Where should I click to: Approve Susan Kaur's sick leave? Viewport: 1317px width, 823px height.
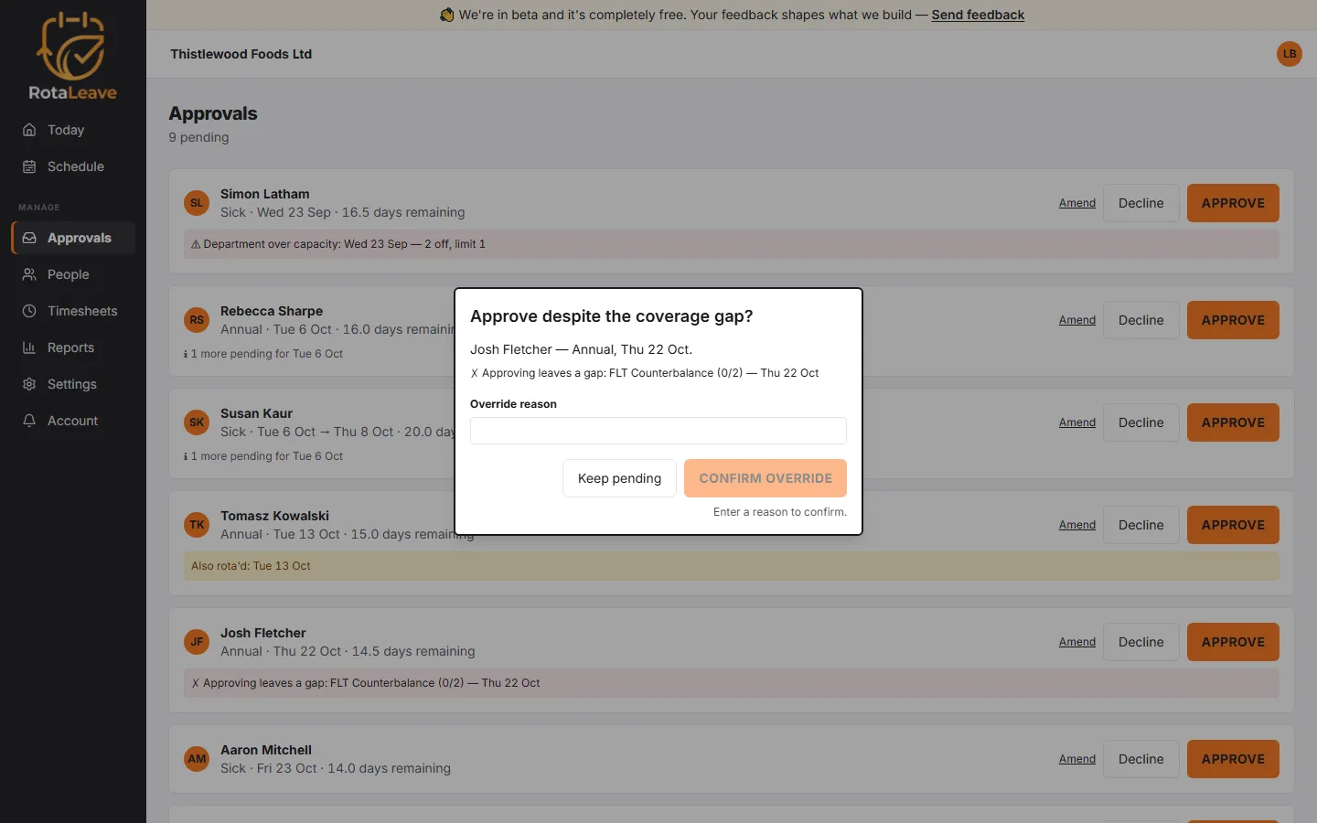1233,422
